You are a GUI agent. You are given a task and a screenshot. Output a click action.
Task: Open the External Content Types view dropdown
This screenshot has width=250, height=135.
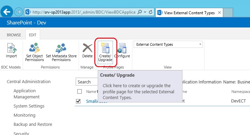coord(168,44)
